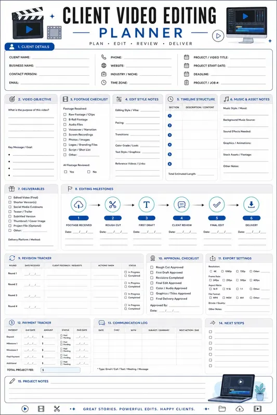Click timeline section number 1 marker

tap(169, 116)
